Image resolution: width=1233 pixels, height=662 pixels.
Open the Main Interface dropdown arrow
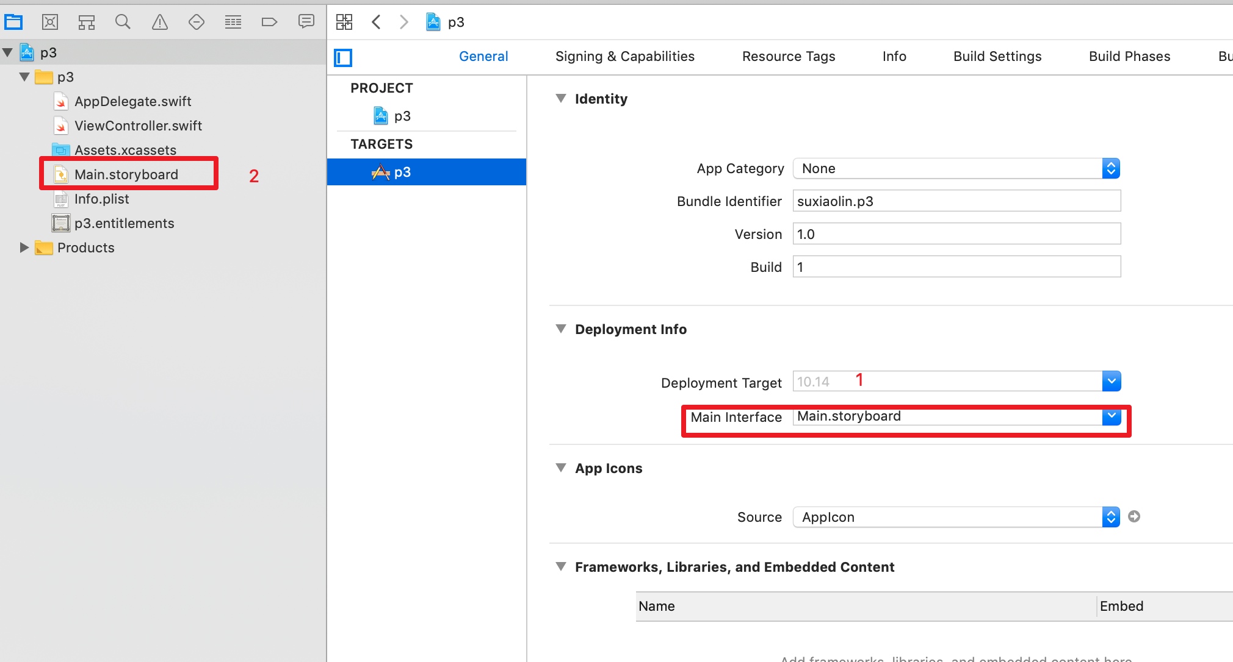coord(1112,416)
